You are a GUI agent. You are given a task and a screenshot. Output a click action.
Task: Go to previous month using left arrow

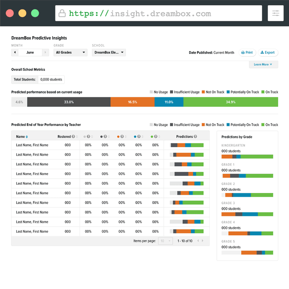[x=15, y=52]
